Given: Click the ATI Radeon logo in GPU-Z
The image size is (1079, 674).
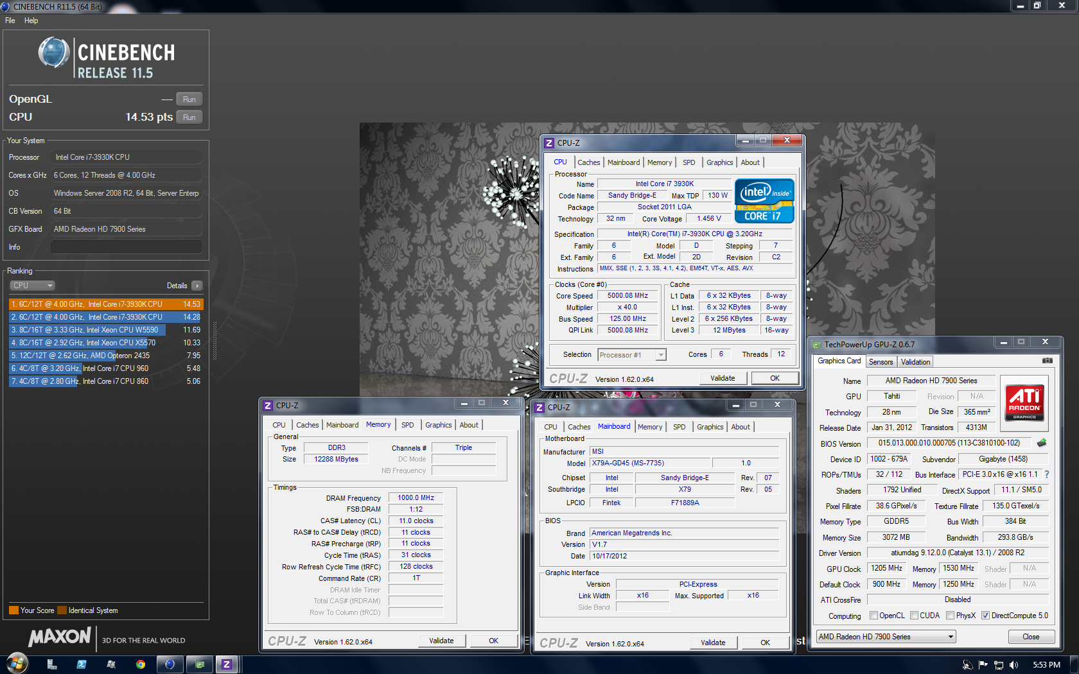Looking at the screenshot, I should click(1024, 402).
